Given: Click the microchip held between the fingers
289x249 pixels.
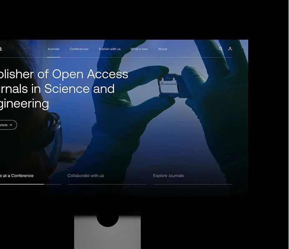Looking at the screenshot, I should [x=169, y=86].
